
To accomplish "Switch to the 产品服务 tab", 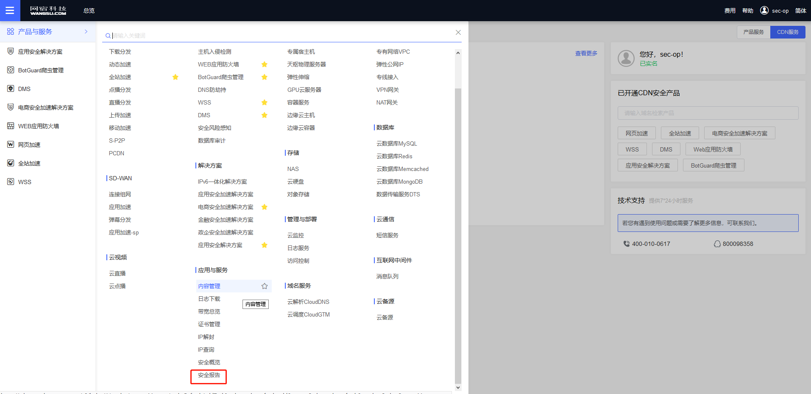I will 753,32.
